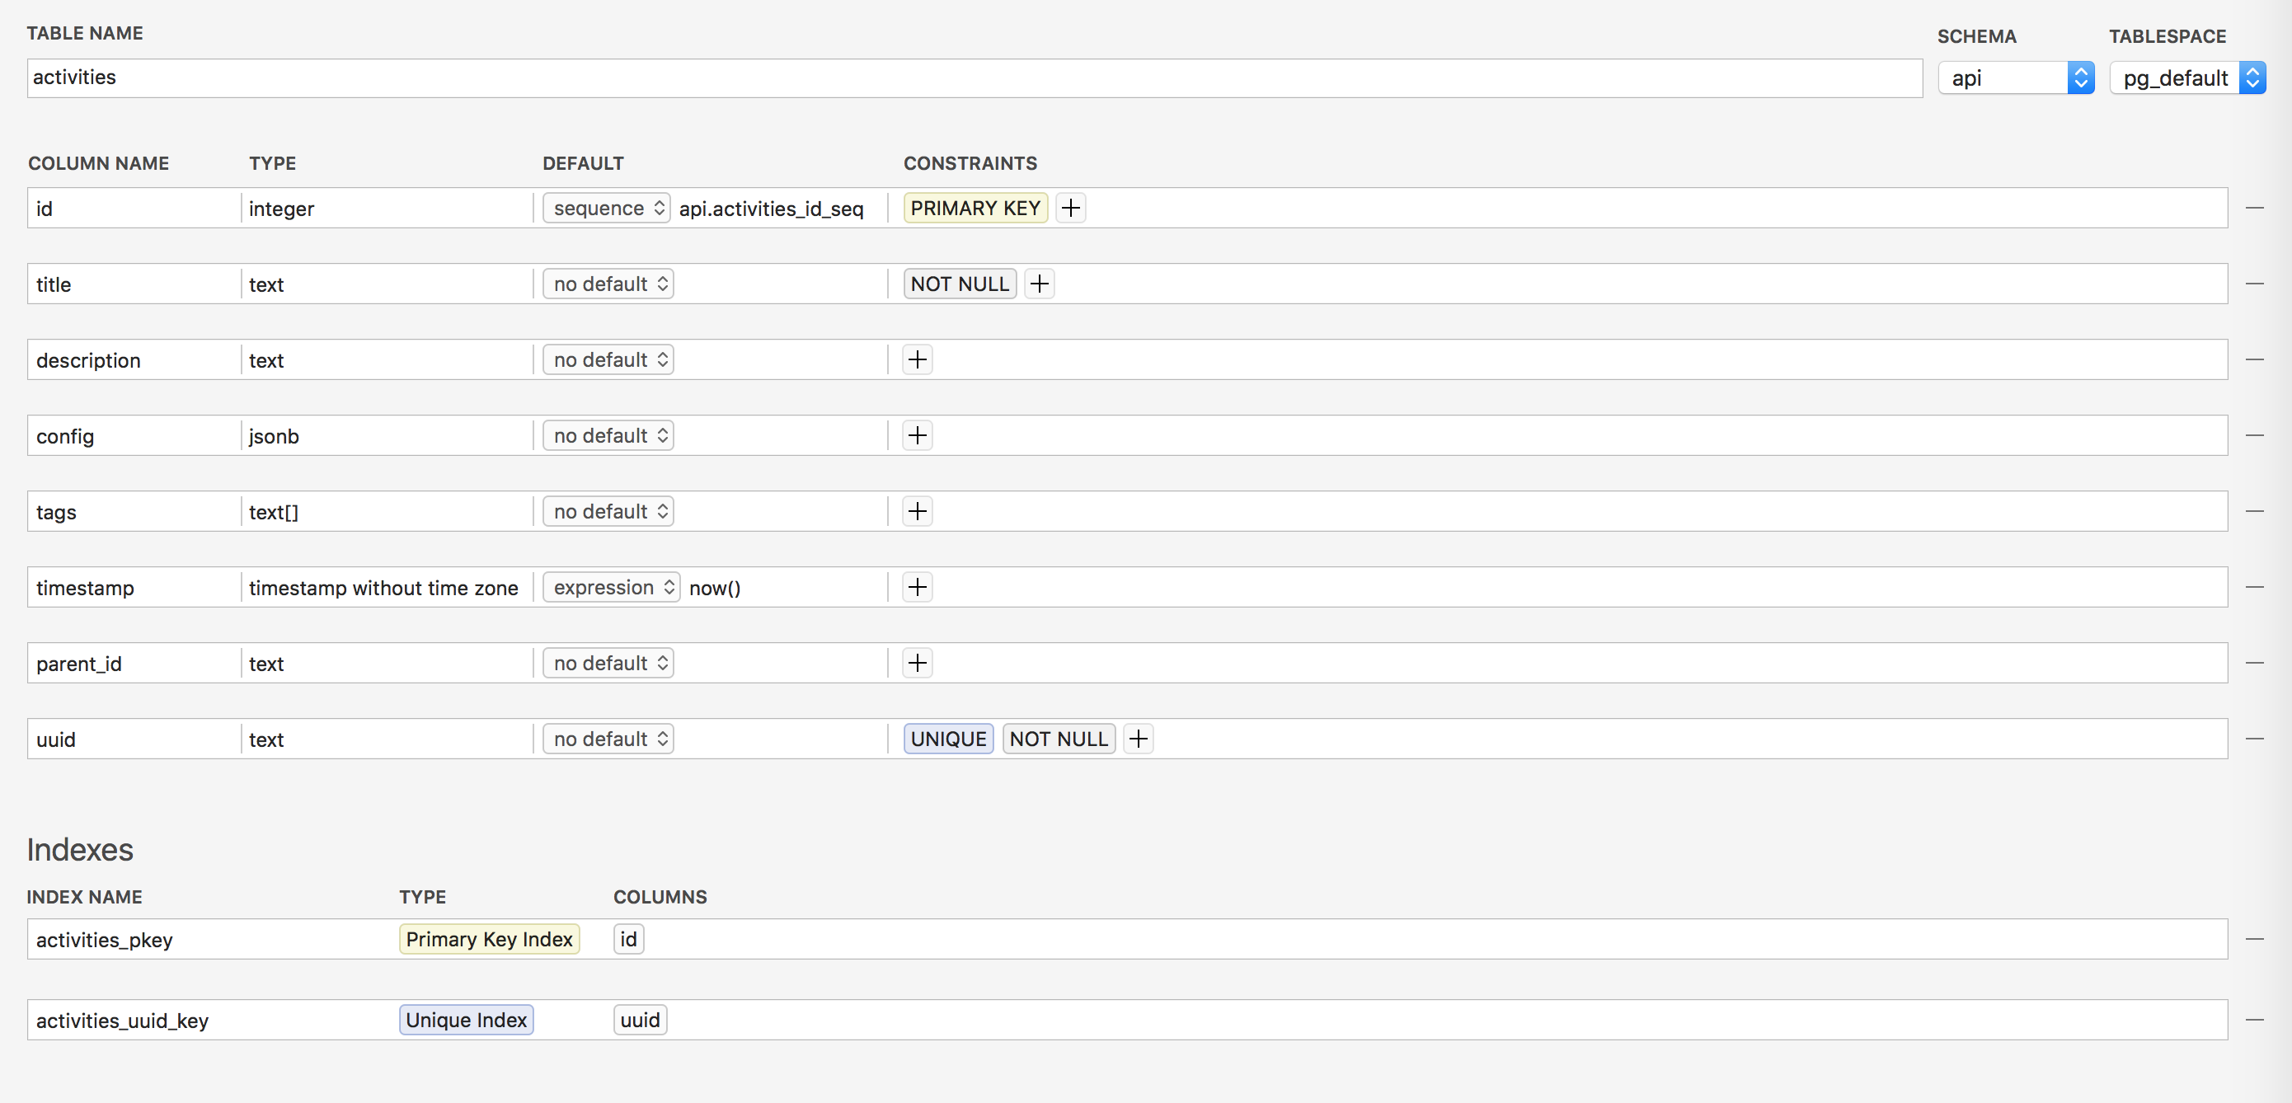Click inside the table name field
This screenshot has height=1103, width=2292.
[x=534, y=77]
